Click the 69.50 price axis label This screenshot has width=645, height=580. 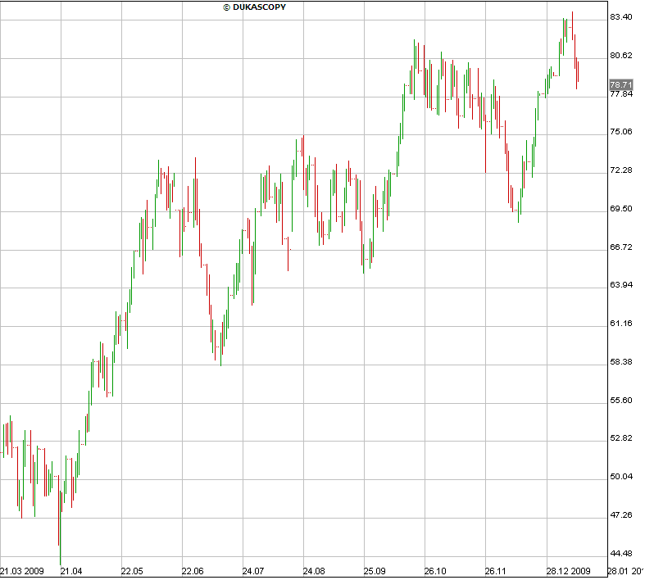coord(621,209)
